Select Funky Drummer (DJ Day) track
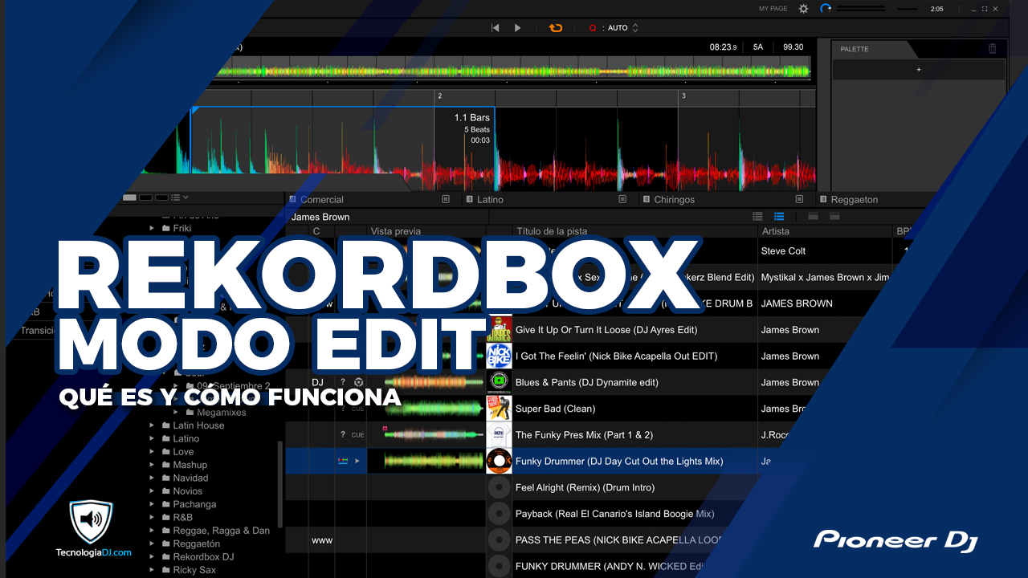1028x578 pixels. (x=619, y=462)
